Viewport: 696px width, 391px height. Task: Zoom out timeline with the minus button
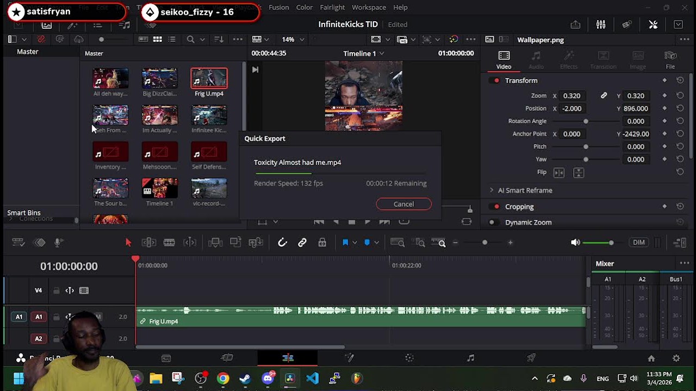pos(456,243)
